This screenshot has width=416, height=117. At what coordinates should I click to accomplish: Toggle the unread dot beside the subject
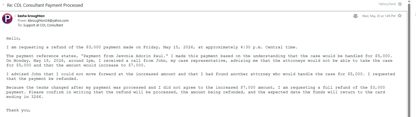pyautogui.click(x=3, y=5)
